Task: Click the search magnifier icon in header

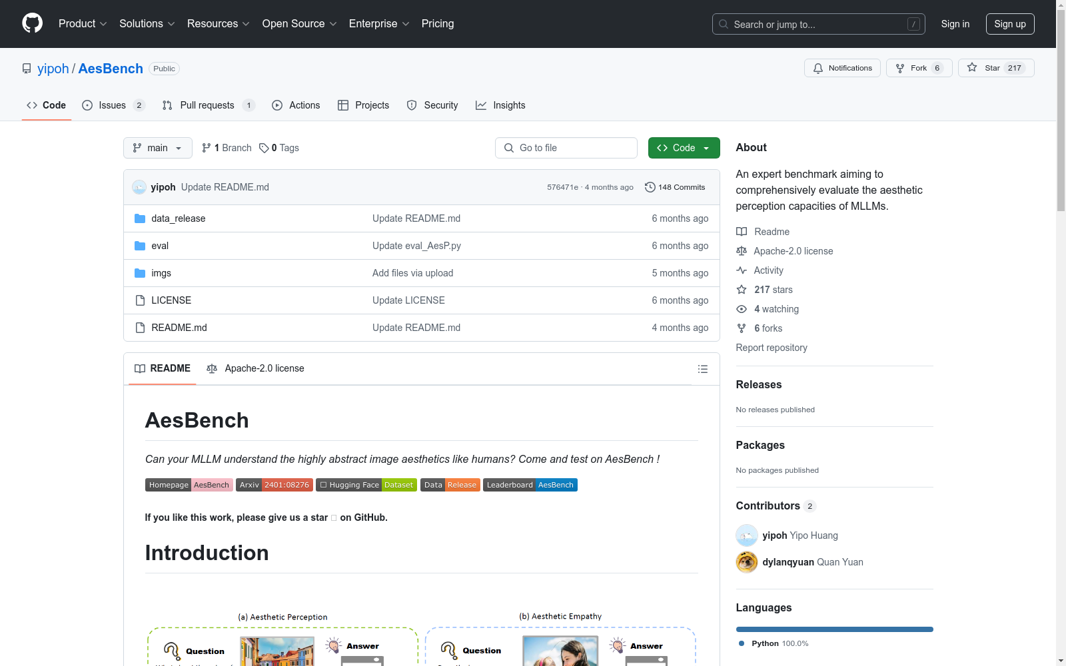Action: point(724,24)
